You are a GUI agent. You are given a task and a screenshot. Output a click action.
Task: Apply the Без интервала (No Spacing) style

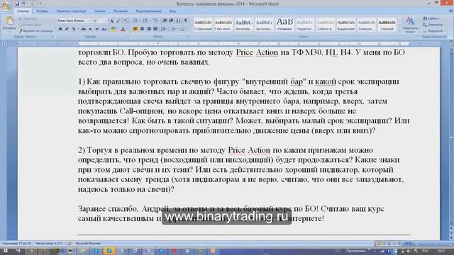point(223,25)
